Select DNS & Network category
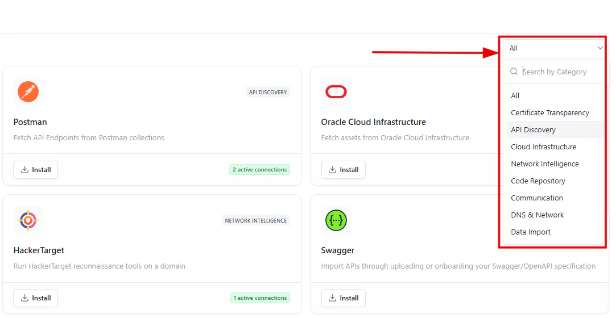The image size is (616, 318). pyautogui.click(x=555, y=215)
